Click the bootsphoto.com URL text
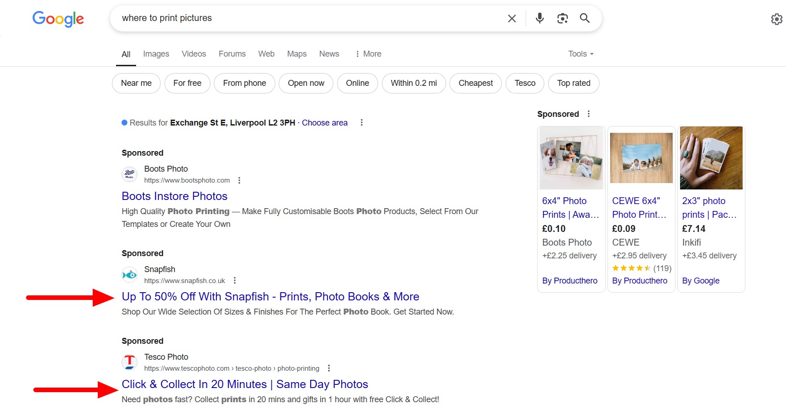 (x=187, y=180)
